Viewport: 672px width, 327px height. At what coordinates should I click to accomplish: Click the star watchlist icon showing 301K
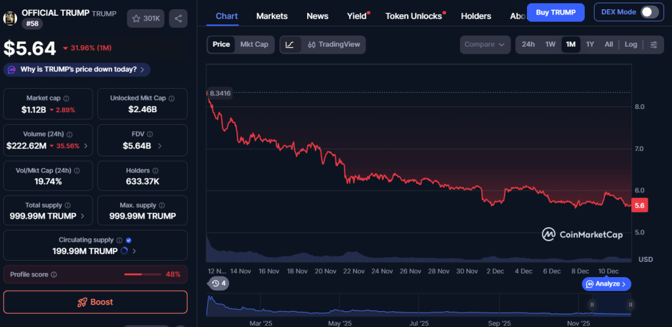146,18
